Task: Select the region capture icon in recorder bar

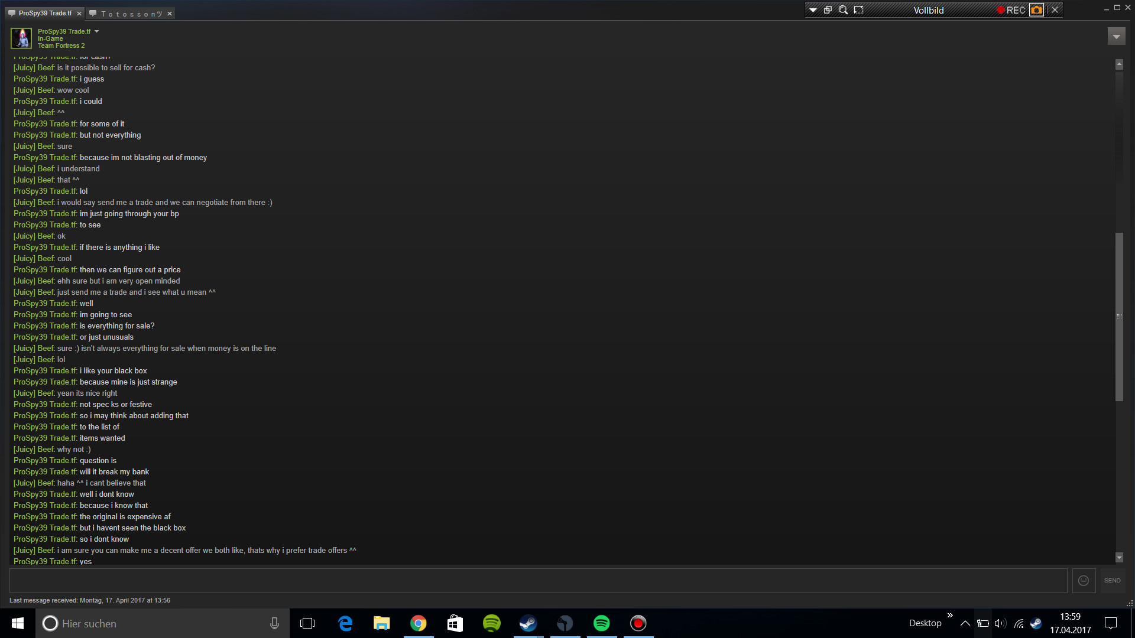Action: (x=858, y=10)
